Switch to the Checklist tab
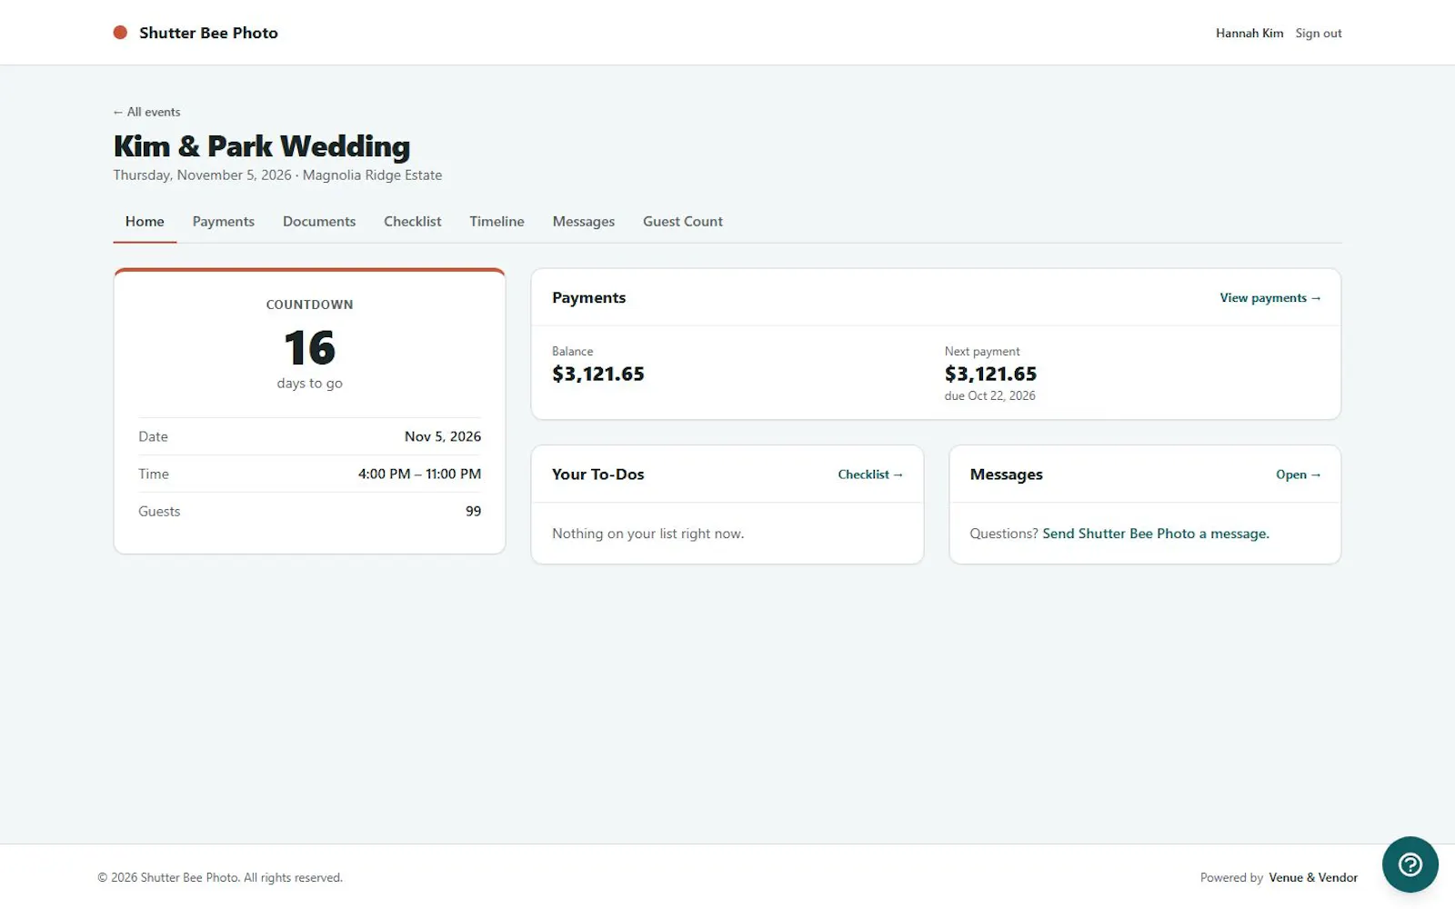The width and height of the screenshot is (1455, 909). pos(412,222)
